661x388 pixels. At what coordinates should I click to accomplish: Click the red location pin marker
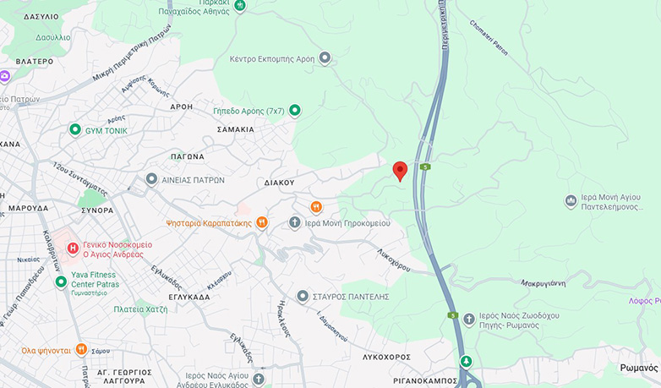[x=400, y=171]
